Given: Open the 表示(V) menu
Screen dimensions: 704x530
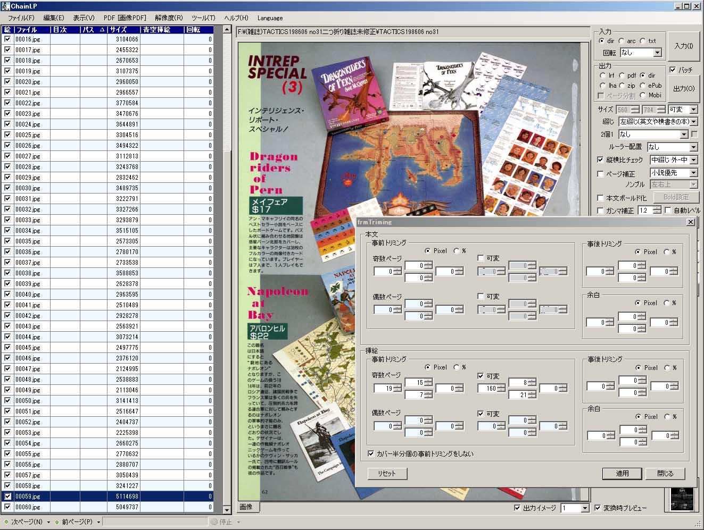Looking at the screenshot, I should [84, 18].
